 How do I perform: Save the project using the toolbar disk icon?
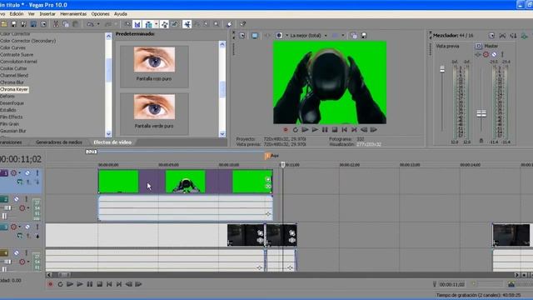tap(13, 24)
